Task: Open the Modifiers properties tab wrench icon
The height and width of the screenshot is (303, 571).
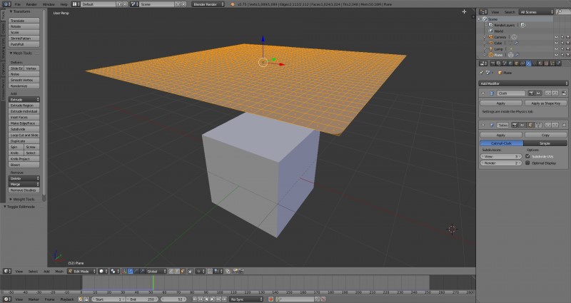Action: click(x=528, y=63)
